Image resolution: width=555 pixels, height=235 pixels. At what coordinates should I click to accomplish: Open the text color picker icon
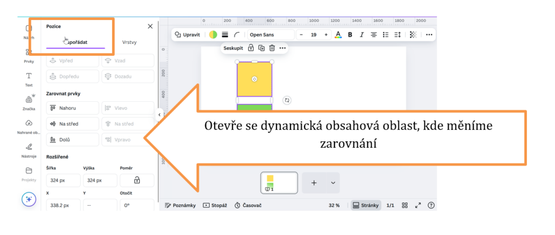(x=338, y=35)
